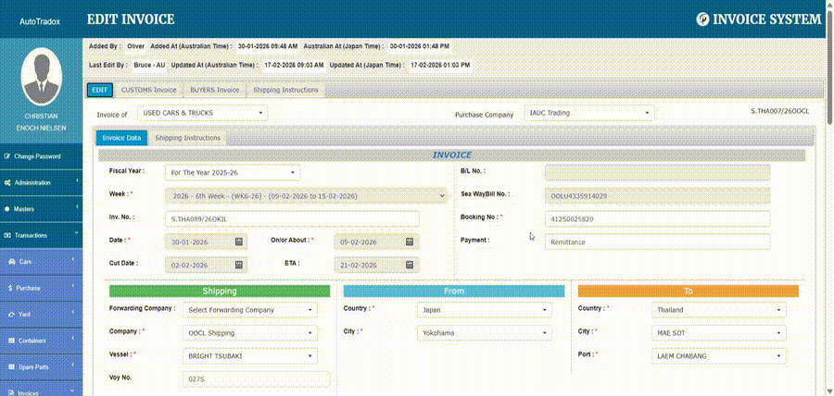Click the Administration gears icon
This screenshot has height=396, width=834.
point(6,182)
